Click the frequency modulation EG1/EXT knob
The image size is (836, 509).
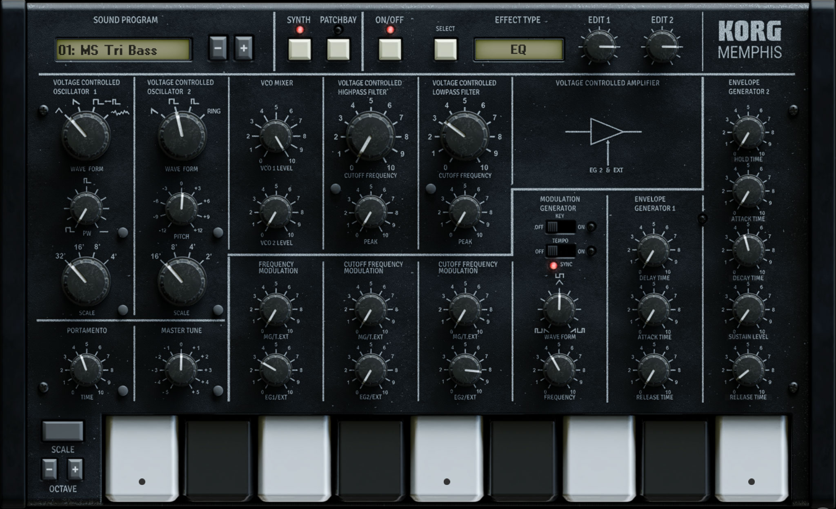tap(276, 370)
